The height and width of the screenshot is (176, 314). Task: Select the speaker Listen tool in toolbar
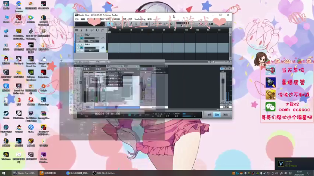pyautogui.click(x=147, y=24)
